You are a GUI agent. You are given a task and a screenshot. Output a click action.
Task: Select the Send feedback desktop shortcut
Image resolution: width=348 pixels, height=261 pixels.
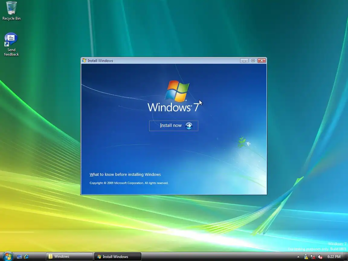coord(11,44)
